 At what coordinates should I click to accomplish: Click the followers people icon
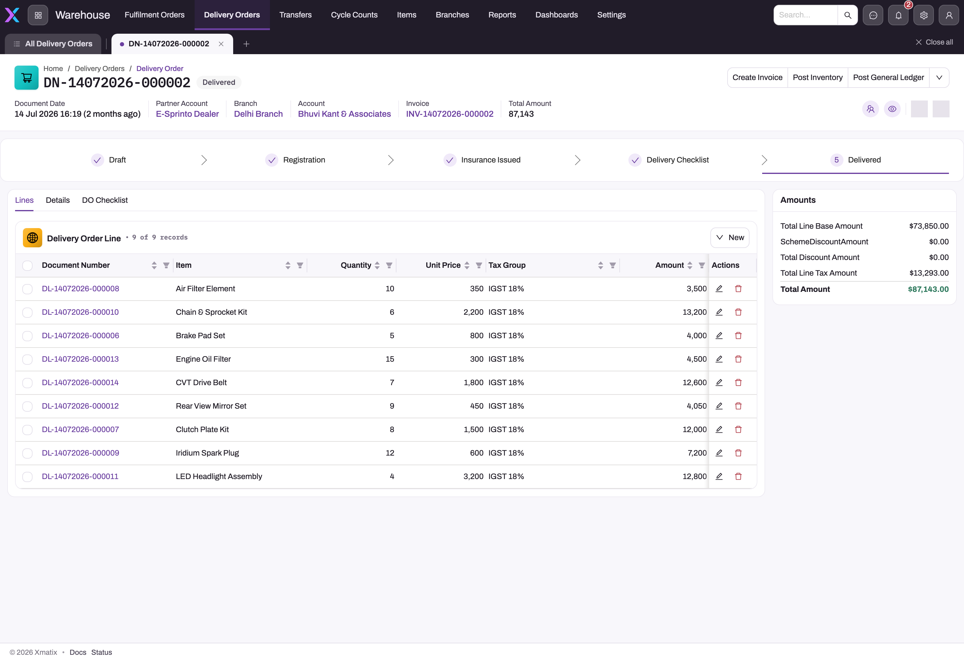pos(870,109)
